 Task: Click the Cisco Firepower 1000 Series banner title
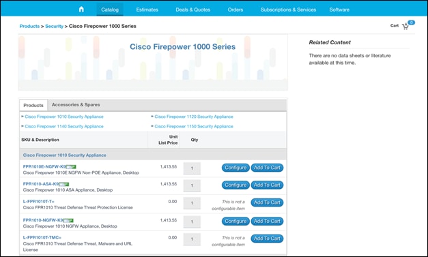point(182,46)
